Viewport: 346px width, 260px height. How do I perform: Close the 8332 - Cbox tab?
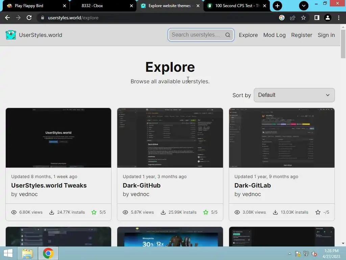pyautogui.click(x=131, y=6)
